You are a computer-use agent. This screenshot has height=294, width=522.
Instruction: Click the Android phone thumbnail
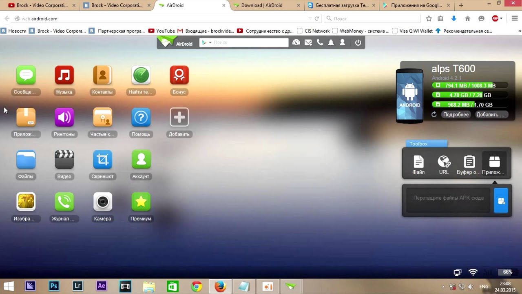[x=409, y=96]
